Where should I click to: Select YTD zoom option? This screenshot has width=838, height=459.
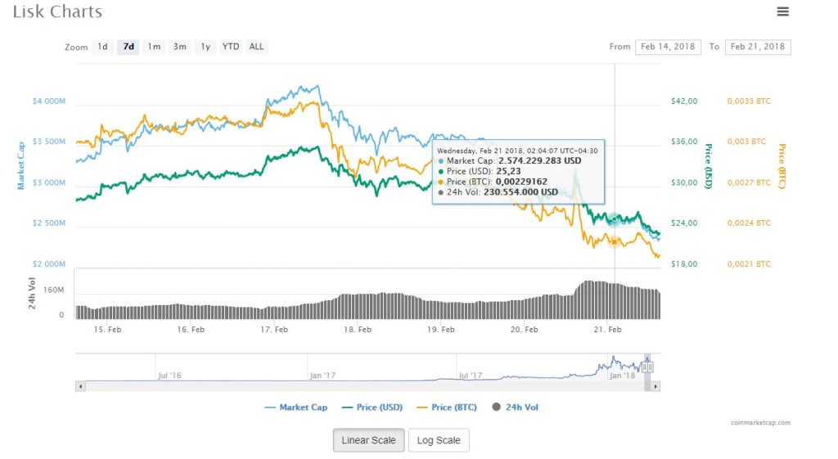coord(231,47)
